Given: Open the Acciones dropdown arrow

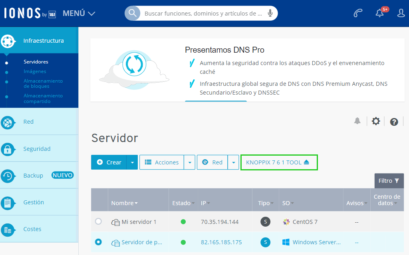Looking at the screenshot, I should (190, 162).
